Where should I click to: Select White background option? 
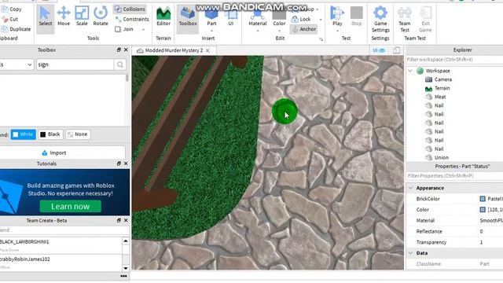click(23, 134)
